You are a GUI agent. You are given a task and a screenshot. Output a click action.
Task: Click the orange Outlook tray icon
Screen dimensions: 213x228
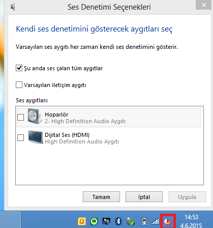click(82, 221)
